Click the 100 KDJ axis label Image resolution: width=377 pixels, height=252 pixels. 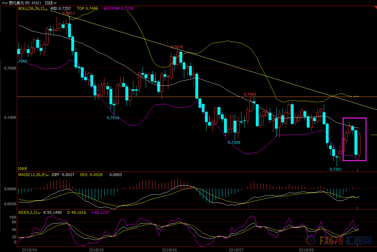click(x=13, y=217)
